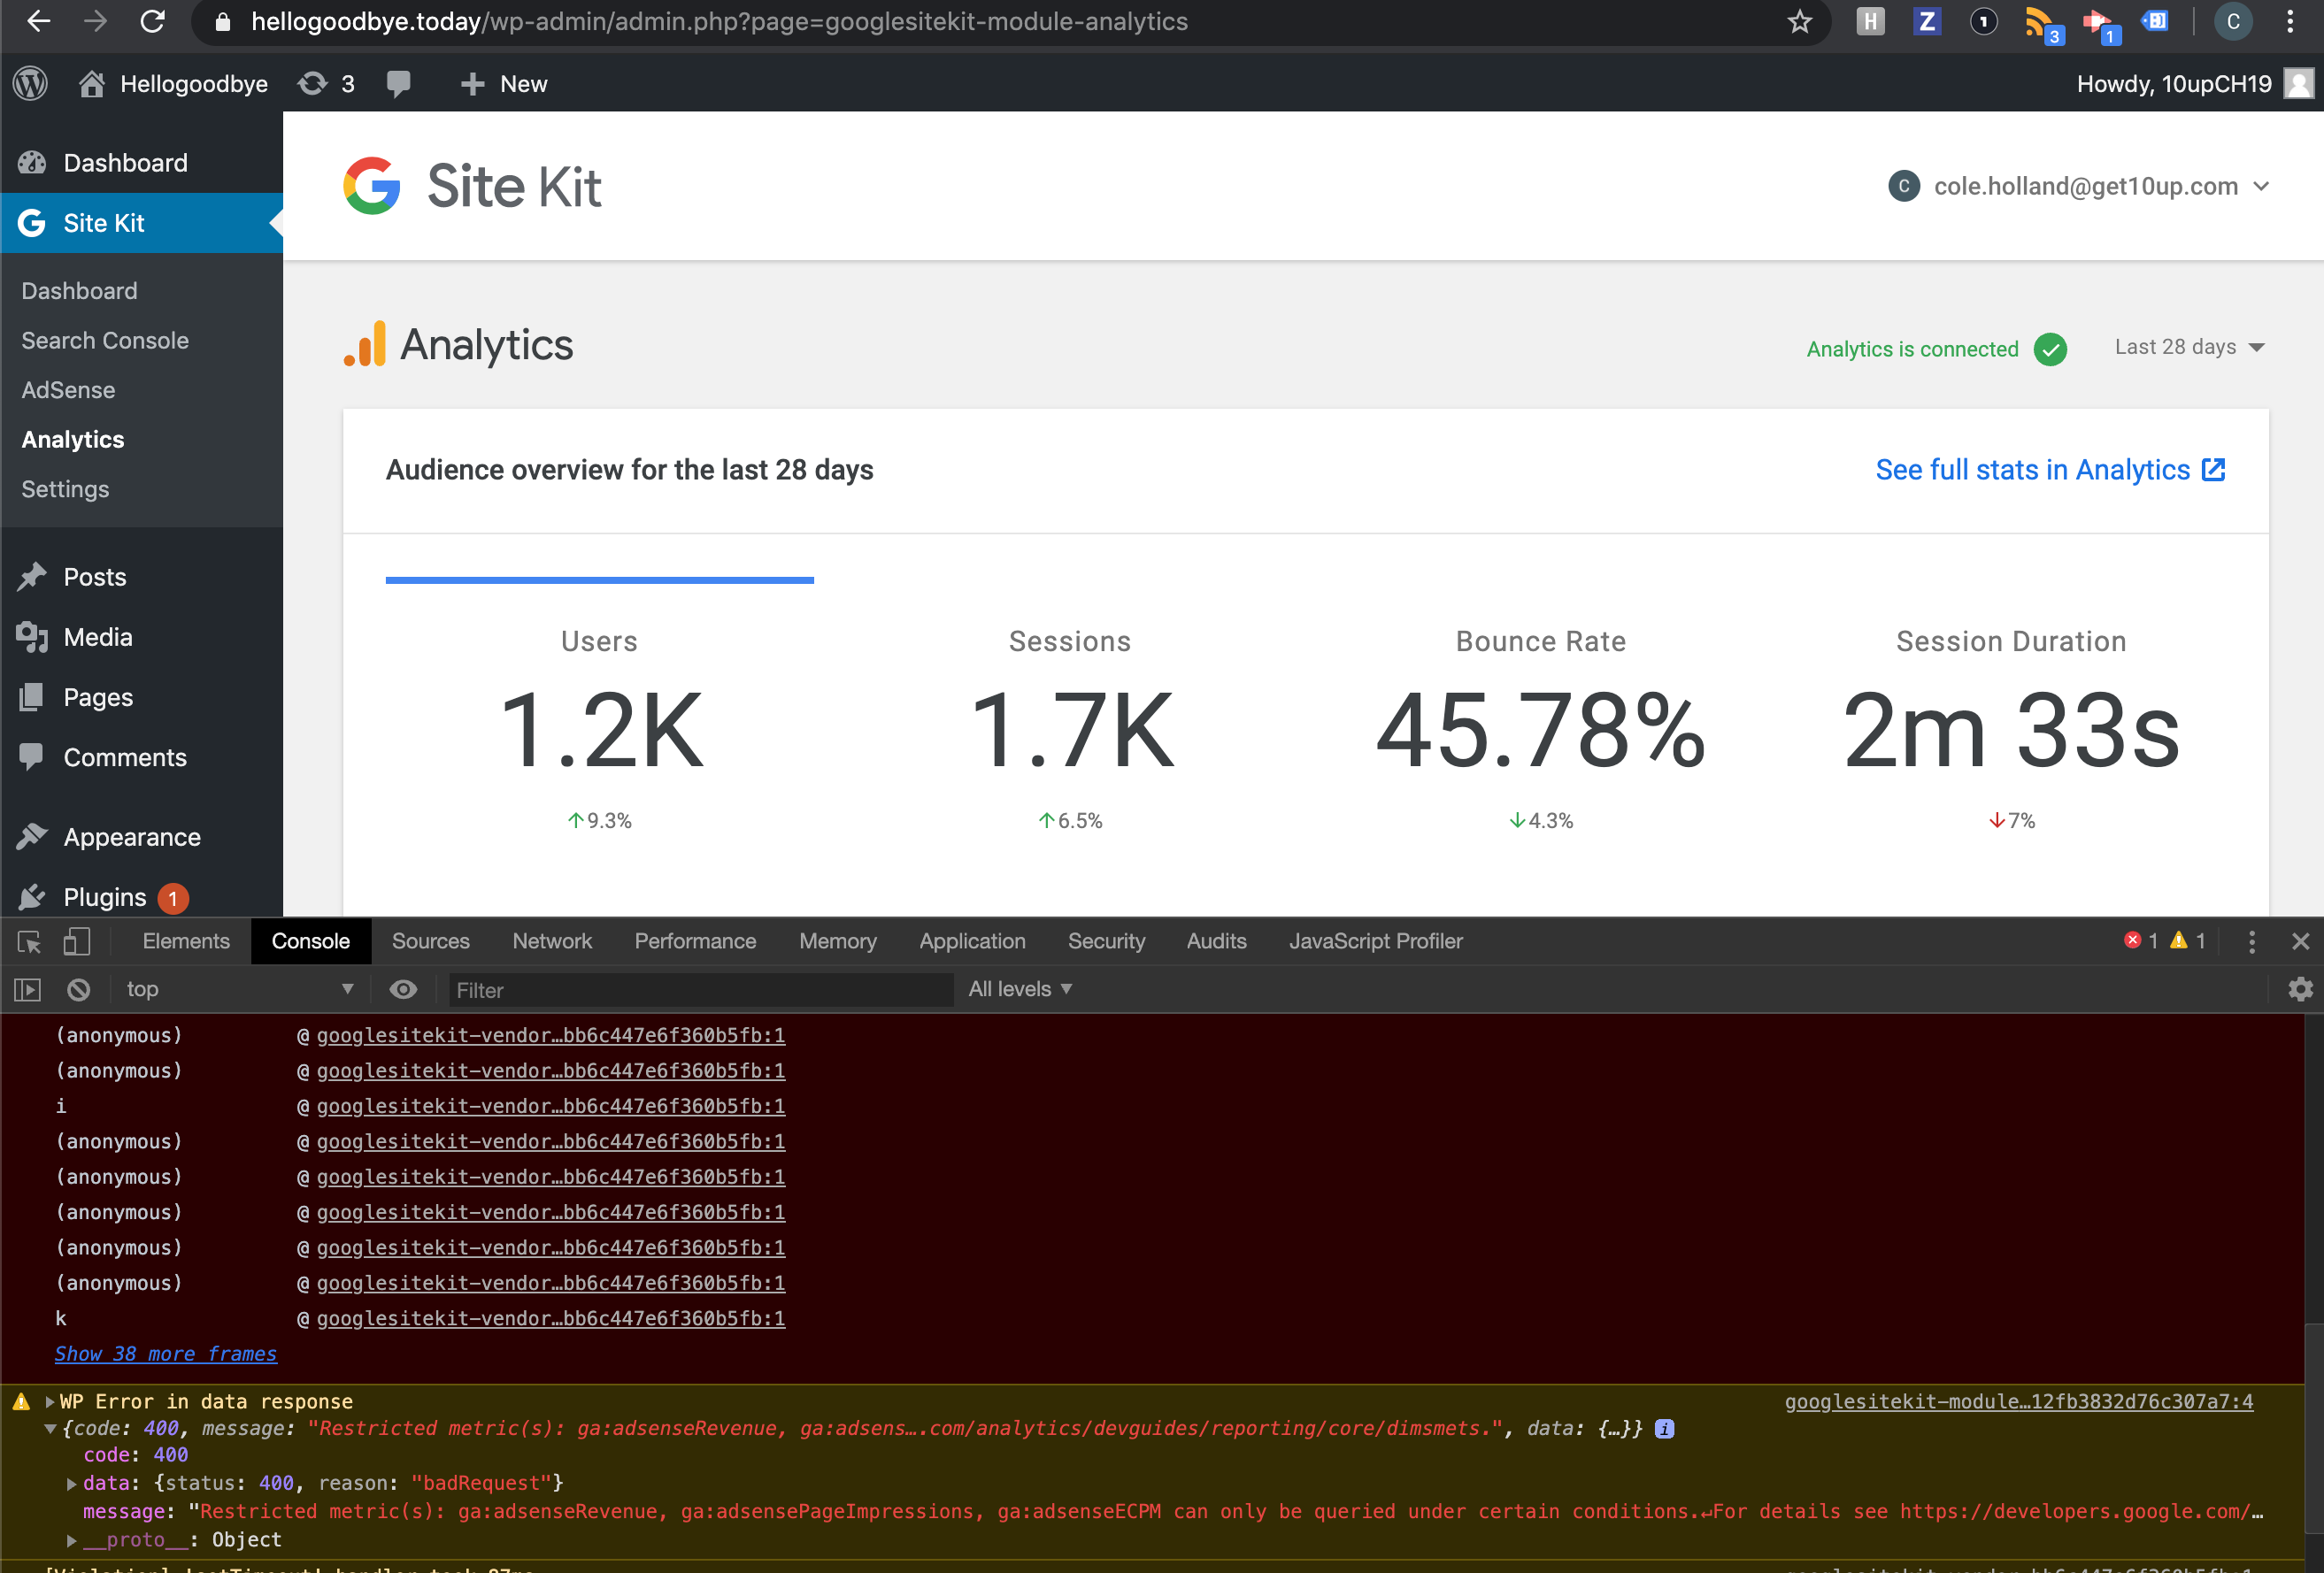This screenshot has width=2324, height=1573.
Task: Bookmark the page with the star icon
Action: 1799,21
